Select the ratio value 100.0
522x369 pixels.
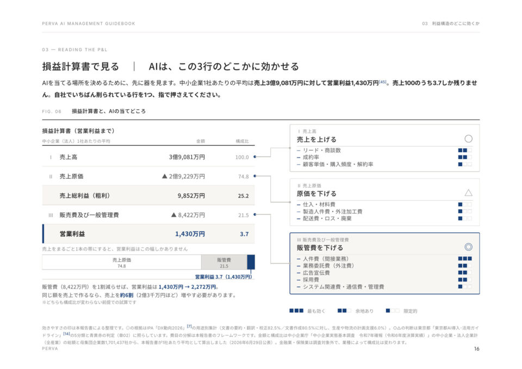point(242,157)
